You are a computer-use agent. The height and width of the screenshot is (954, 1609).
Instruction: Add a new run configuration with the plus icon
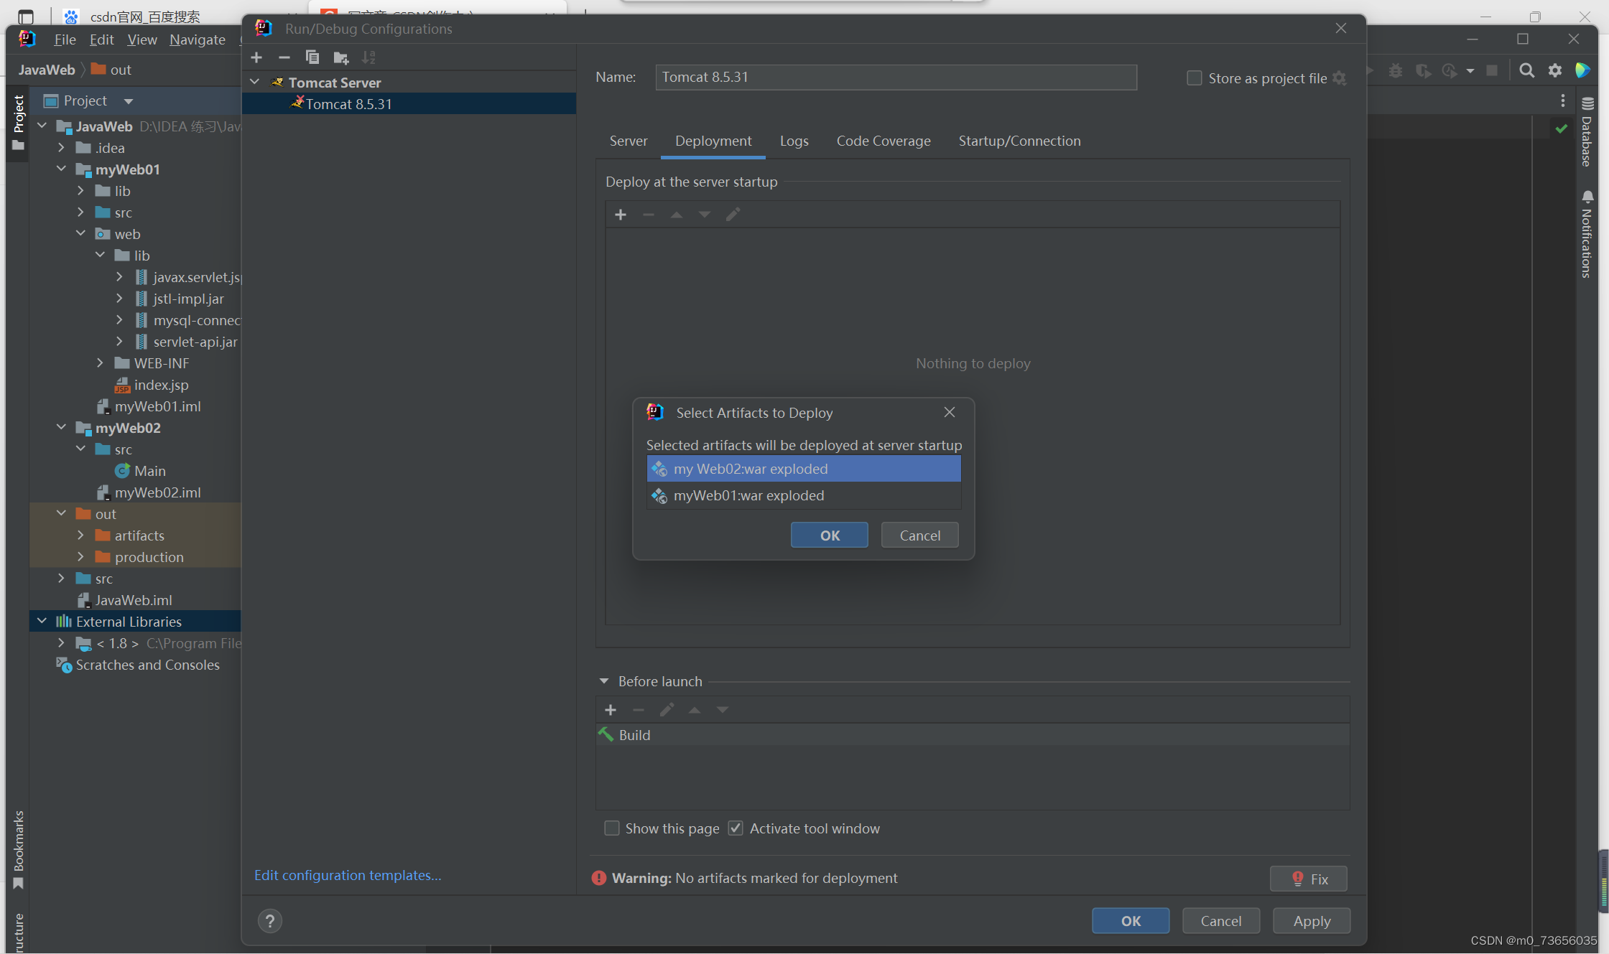pyautogui.click(x=256, y=57)
